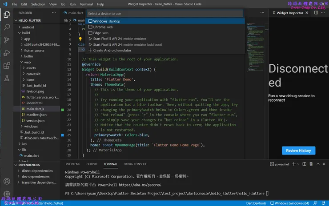Select Chrome web device option
Image resolution: width=329 pixels, height=206 pixels.
[100, 27]
